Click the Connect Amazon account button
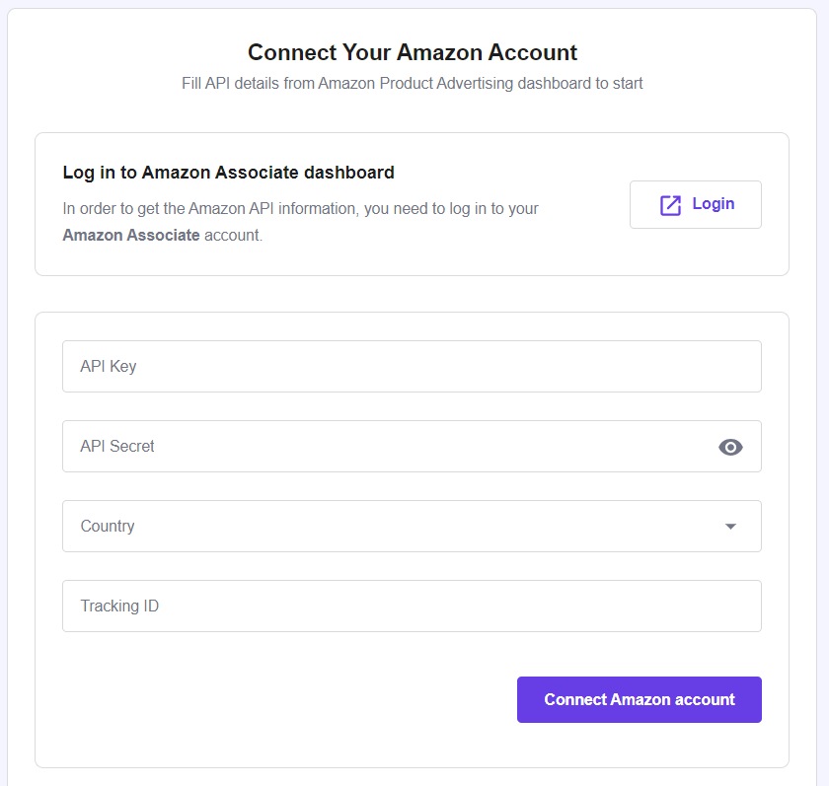829x786 pixels. click(x=639, y=699)
